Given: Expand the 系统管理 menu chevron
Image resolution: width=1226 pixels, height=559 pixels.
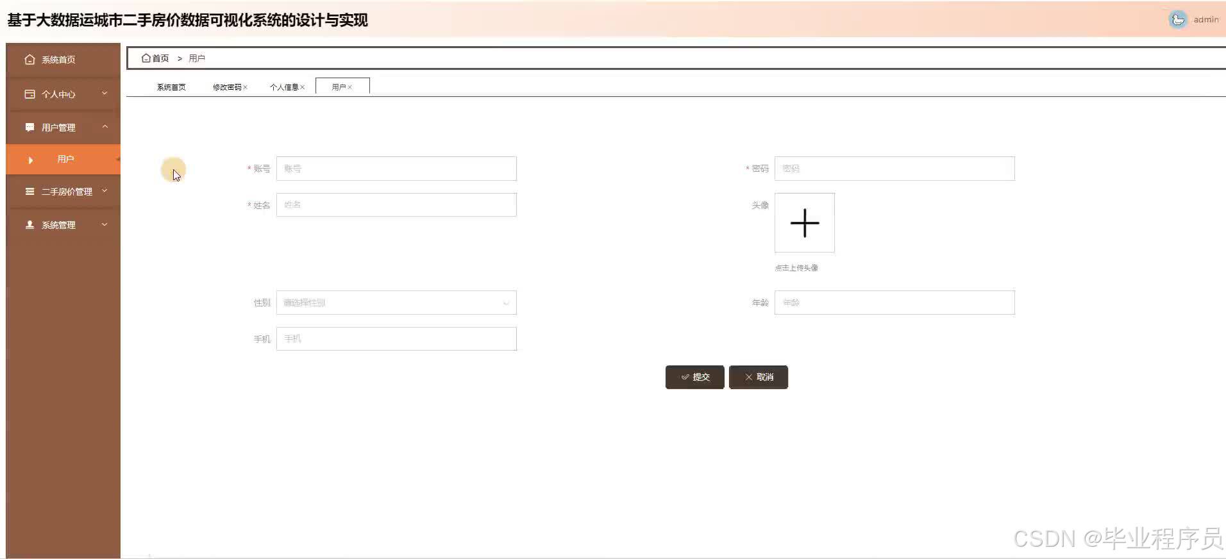Looking at the screenshot, I should coord(105,224).
